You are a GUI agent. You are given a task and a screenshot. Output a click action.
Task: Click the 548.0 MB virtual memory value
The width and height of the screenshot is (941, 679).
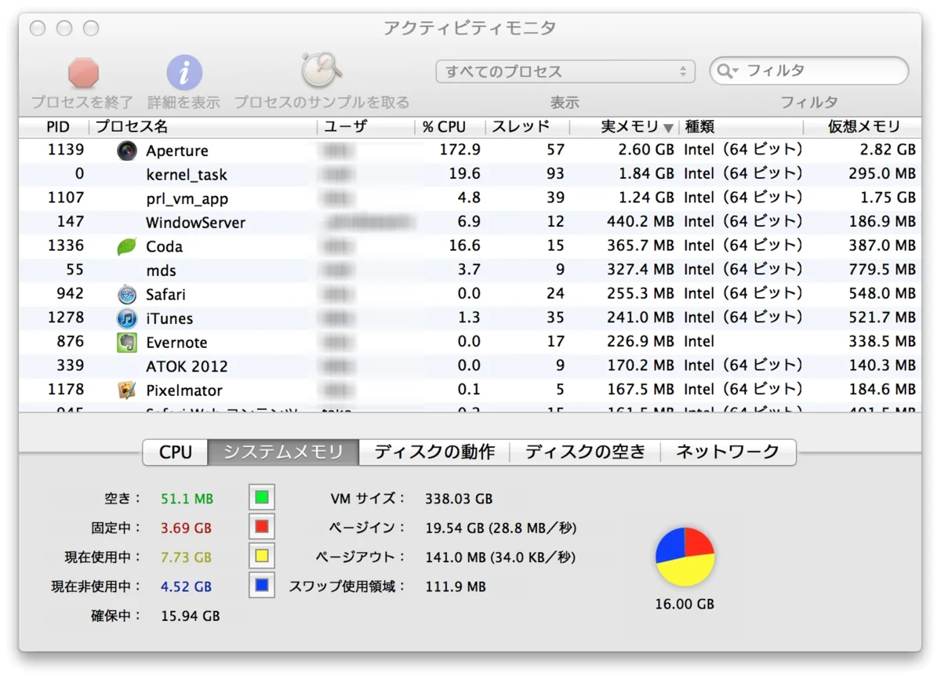tap(882, 294)
